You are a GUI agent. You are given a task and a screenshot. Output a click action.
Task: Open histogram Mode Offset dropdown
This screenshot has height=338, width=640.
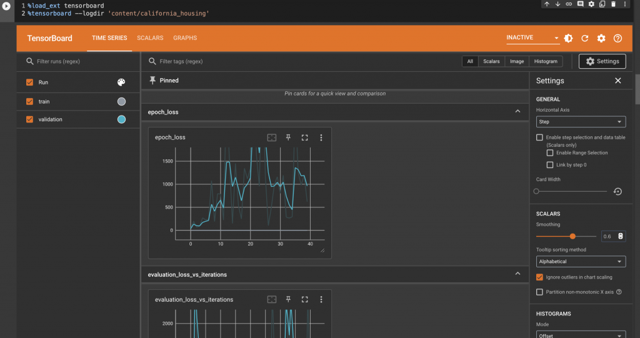pyautogui.click(x=581, y=334)
